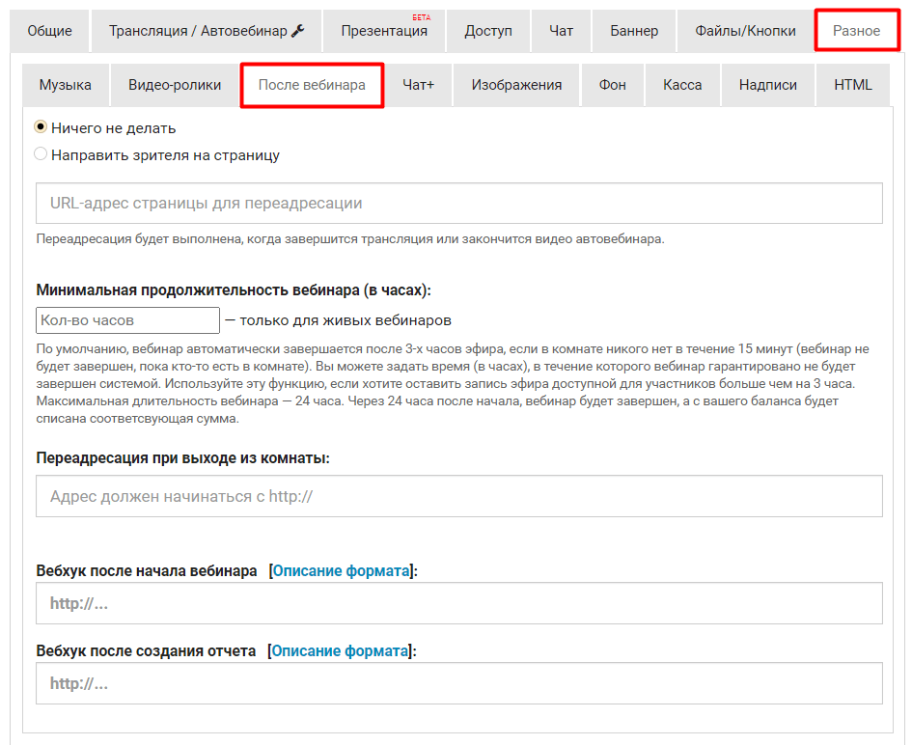Open the Видео-ролики sub-tab
The width and height of the screenshot is (912, 745).
click(175, 85)
